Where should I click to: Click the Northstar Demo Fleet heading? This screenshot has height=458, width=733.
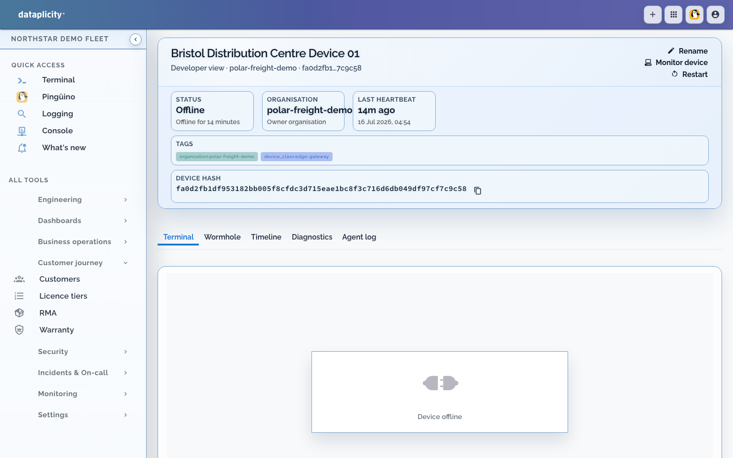[x=60, y=39]
